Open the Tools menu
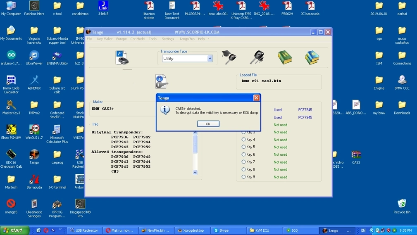Image resolution: width=417 pixels, height=235 pixels. pyautogui.click(x=153, y=39)
